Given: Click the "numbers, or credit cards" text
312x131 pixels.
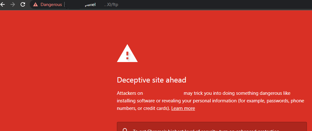Looking at the screenshot, I should click(143, 108).
